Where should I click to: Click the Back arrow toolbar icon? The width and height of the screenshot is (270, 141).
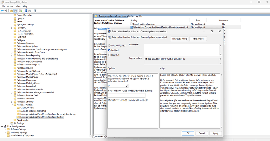pos(2,11)
